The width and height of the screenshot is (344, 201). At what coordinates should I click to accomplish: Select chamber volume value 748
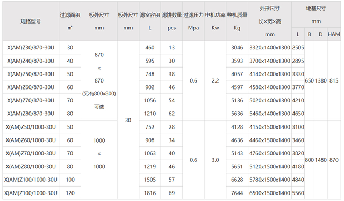(150, 74)
